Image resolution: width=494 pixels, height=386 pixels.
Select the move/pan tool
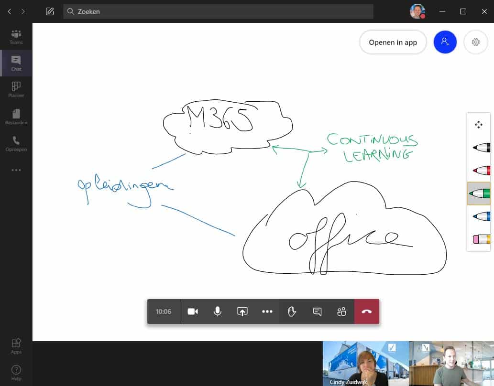(x=478, y=125)
